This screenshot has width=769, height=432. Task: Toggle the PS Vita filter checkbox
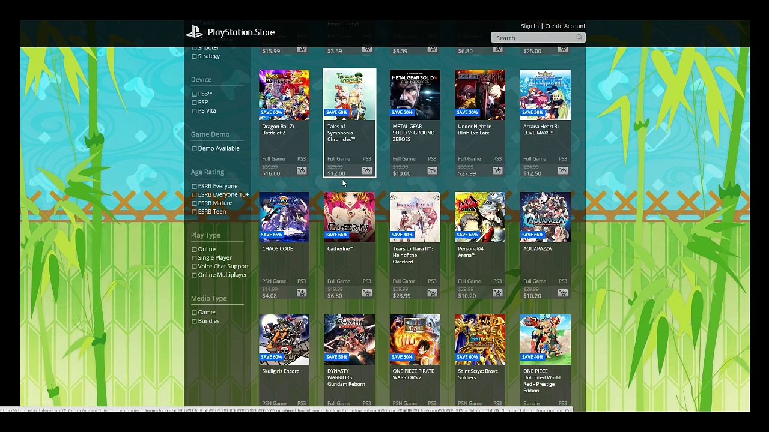pyautogui.click(x=194, y=111)
